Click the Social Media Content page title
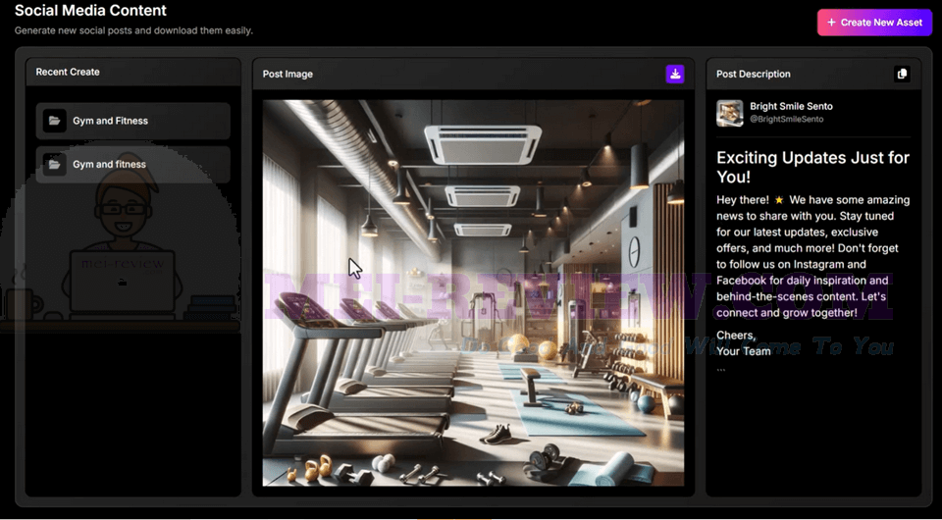The height and width of the screenshot is (520, 942). 90,10
